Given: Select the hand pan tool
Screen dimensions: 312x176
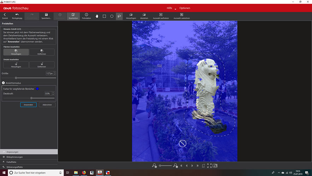Looking at the screenshot, I should 97,16.
